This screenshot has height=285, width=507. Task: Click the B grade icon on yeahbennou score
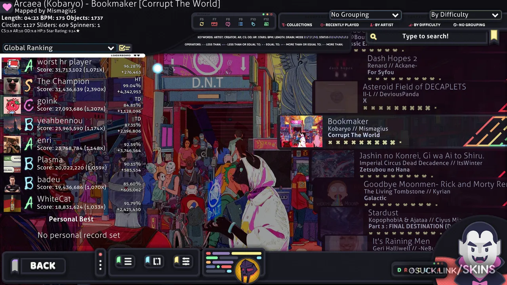29,125
